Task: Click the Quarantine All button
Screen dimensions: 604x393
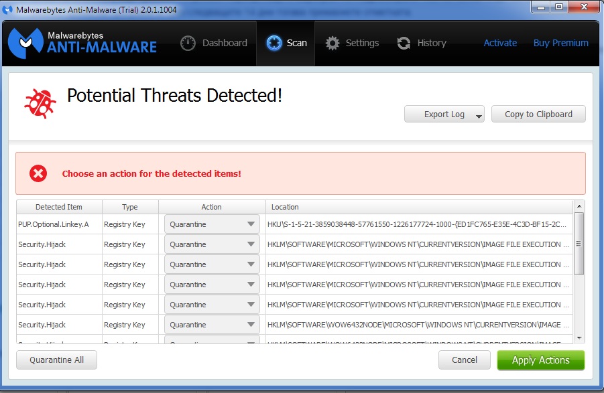Action: (x=56, y=360)
